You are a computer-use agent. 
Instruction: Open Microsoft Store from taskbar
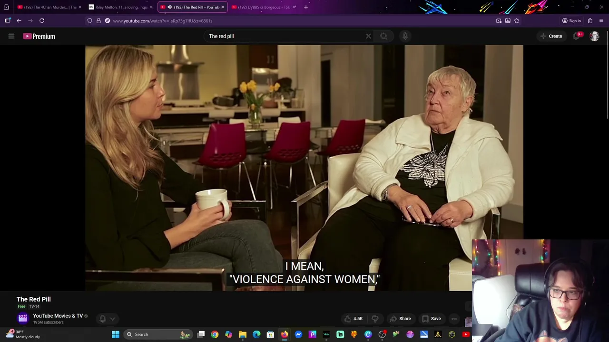coord(270,334)
